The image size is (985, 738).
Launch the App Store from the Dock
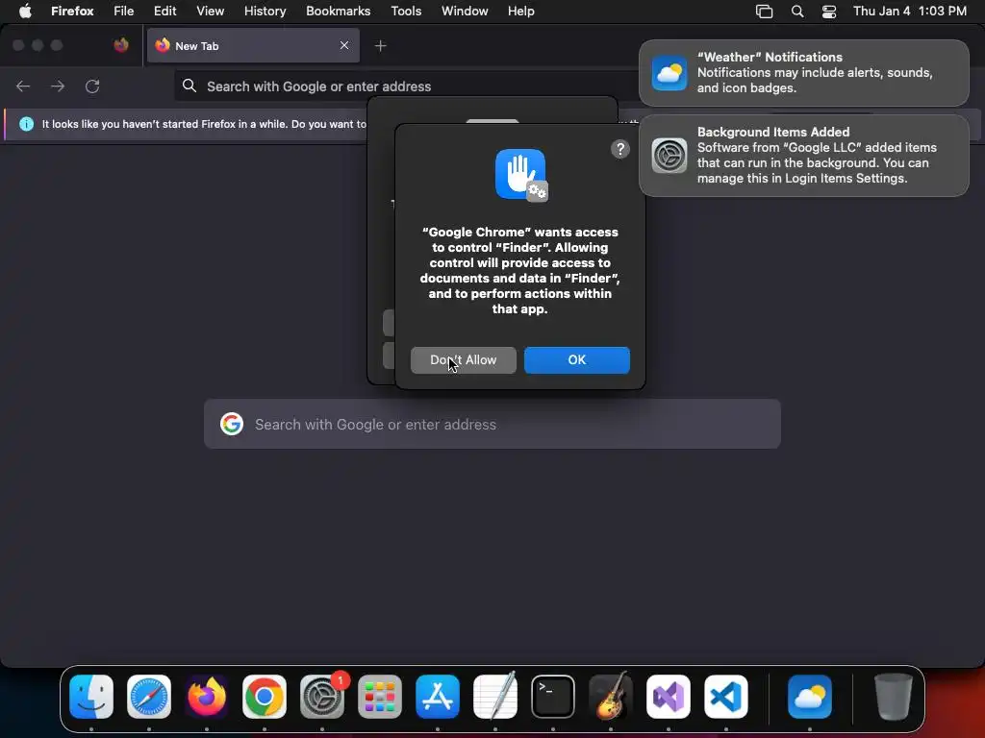tap(438, 697)
